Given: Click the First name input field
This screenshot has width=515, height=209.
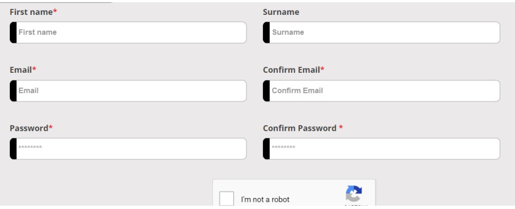Looking at the screenshot, I should [x=128, y=33].
